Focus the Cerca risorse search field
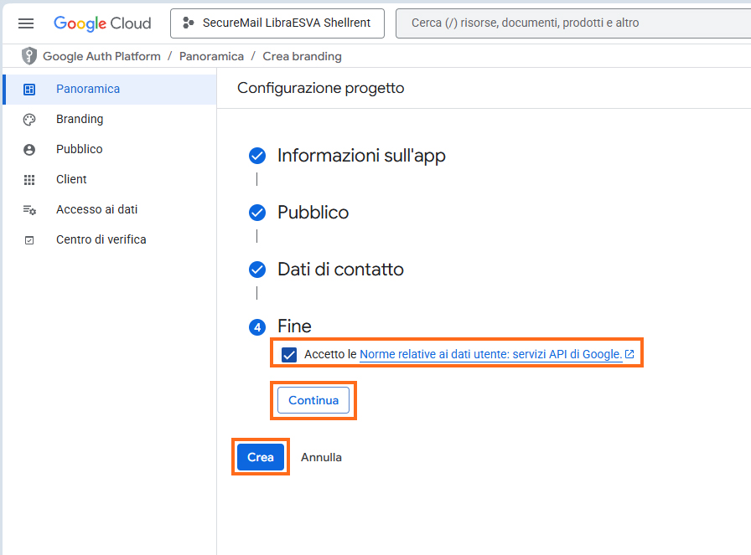The width and height of the screenshot is (751, 555). [570, 23]
